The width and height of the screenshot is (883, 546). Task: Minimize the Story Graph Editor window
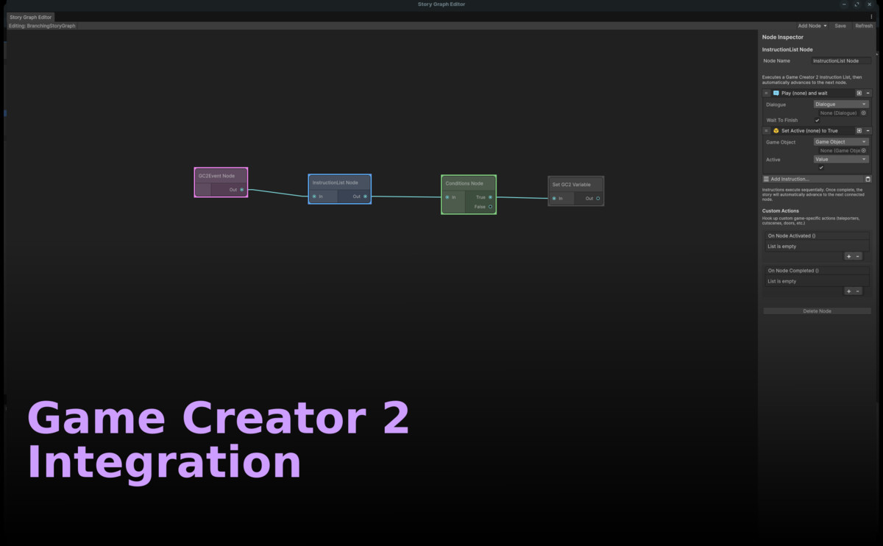[844, 4]
